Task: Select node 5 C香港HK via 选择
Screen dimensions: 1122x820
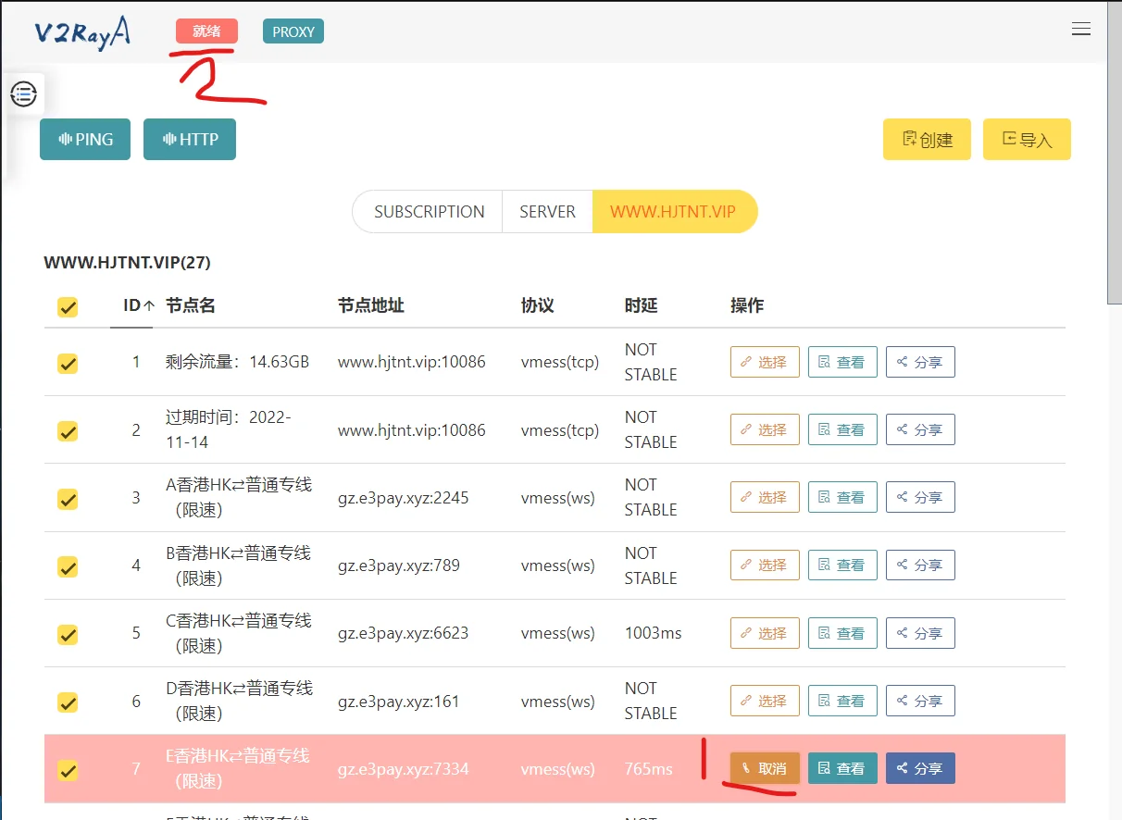Action: (x=765, y=633)
